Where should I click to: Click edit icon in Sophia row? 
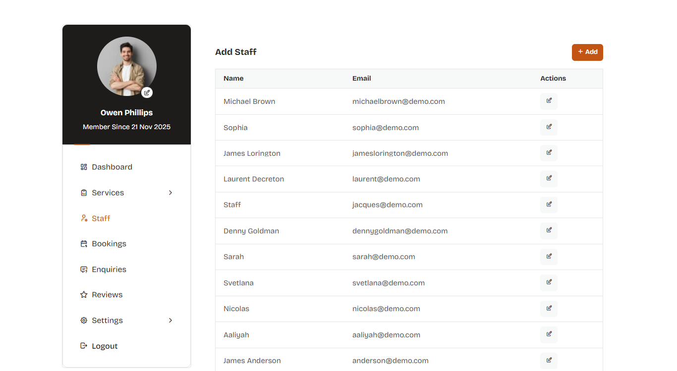pyautogui.click(x=549, y=127)
